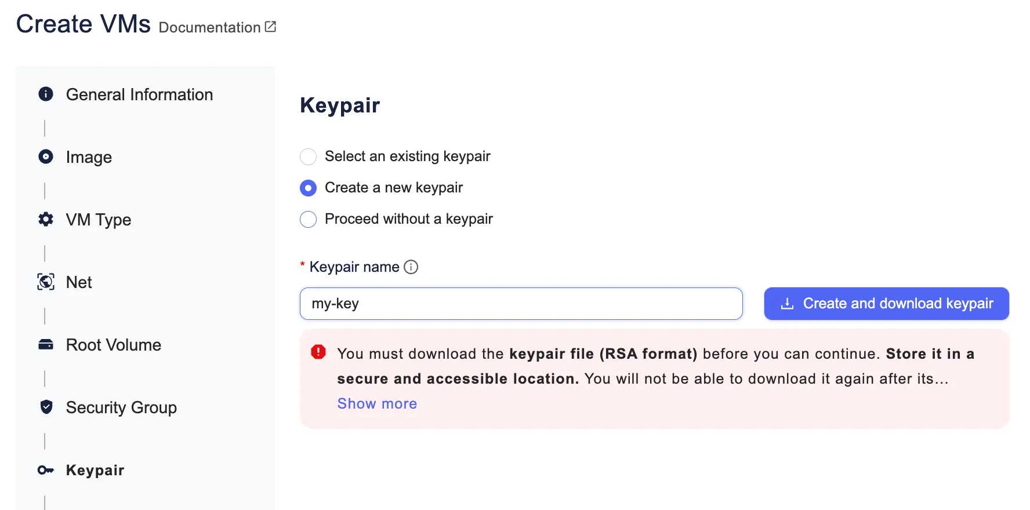This screenshot has width=1030, height=510.
Task: Select the Root Volume disk icon
Action: tap(45, 344)
